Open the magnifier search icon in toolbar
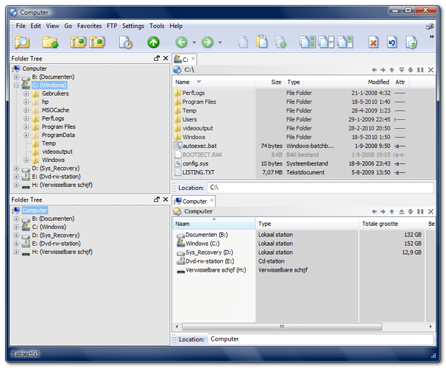 coord(21,43)
